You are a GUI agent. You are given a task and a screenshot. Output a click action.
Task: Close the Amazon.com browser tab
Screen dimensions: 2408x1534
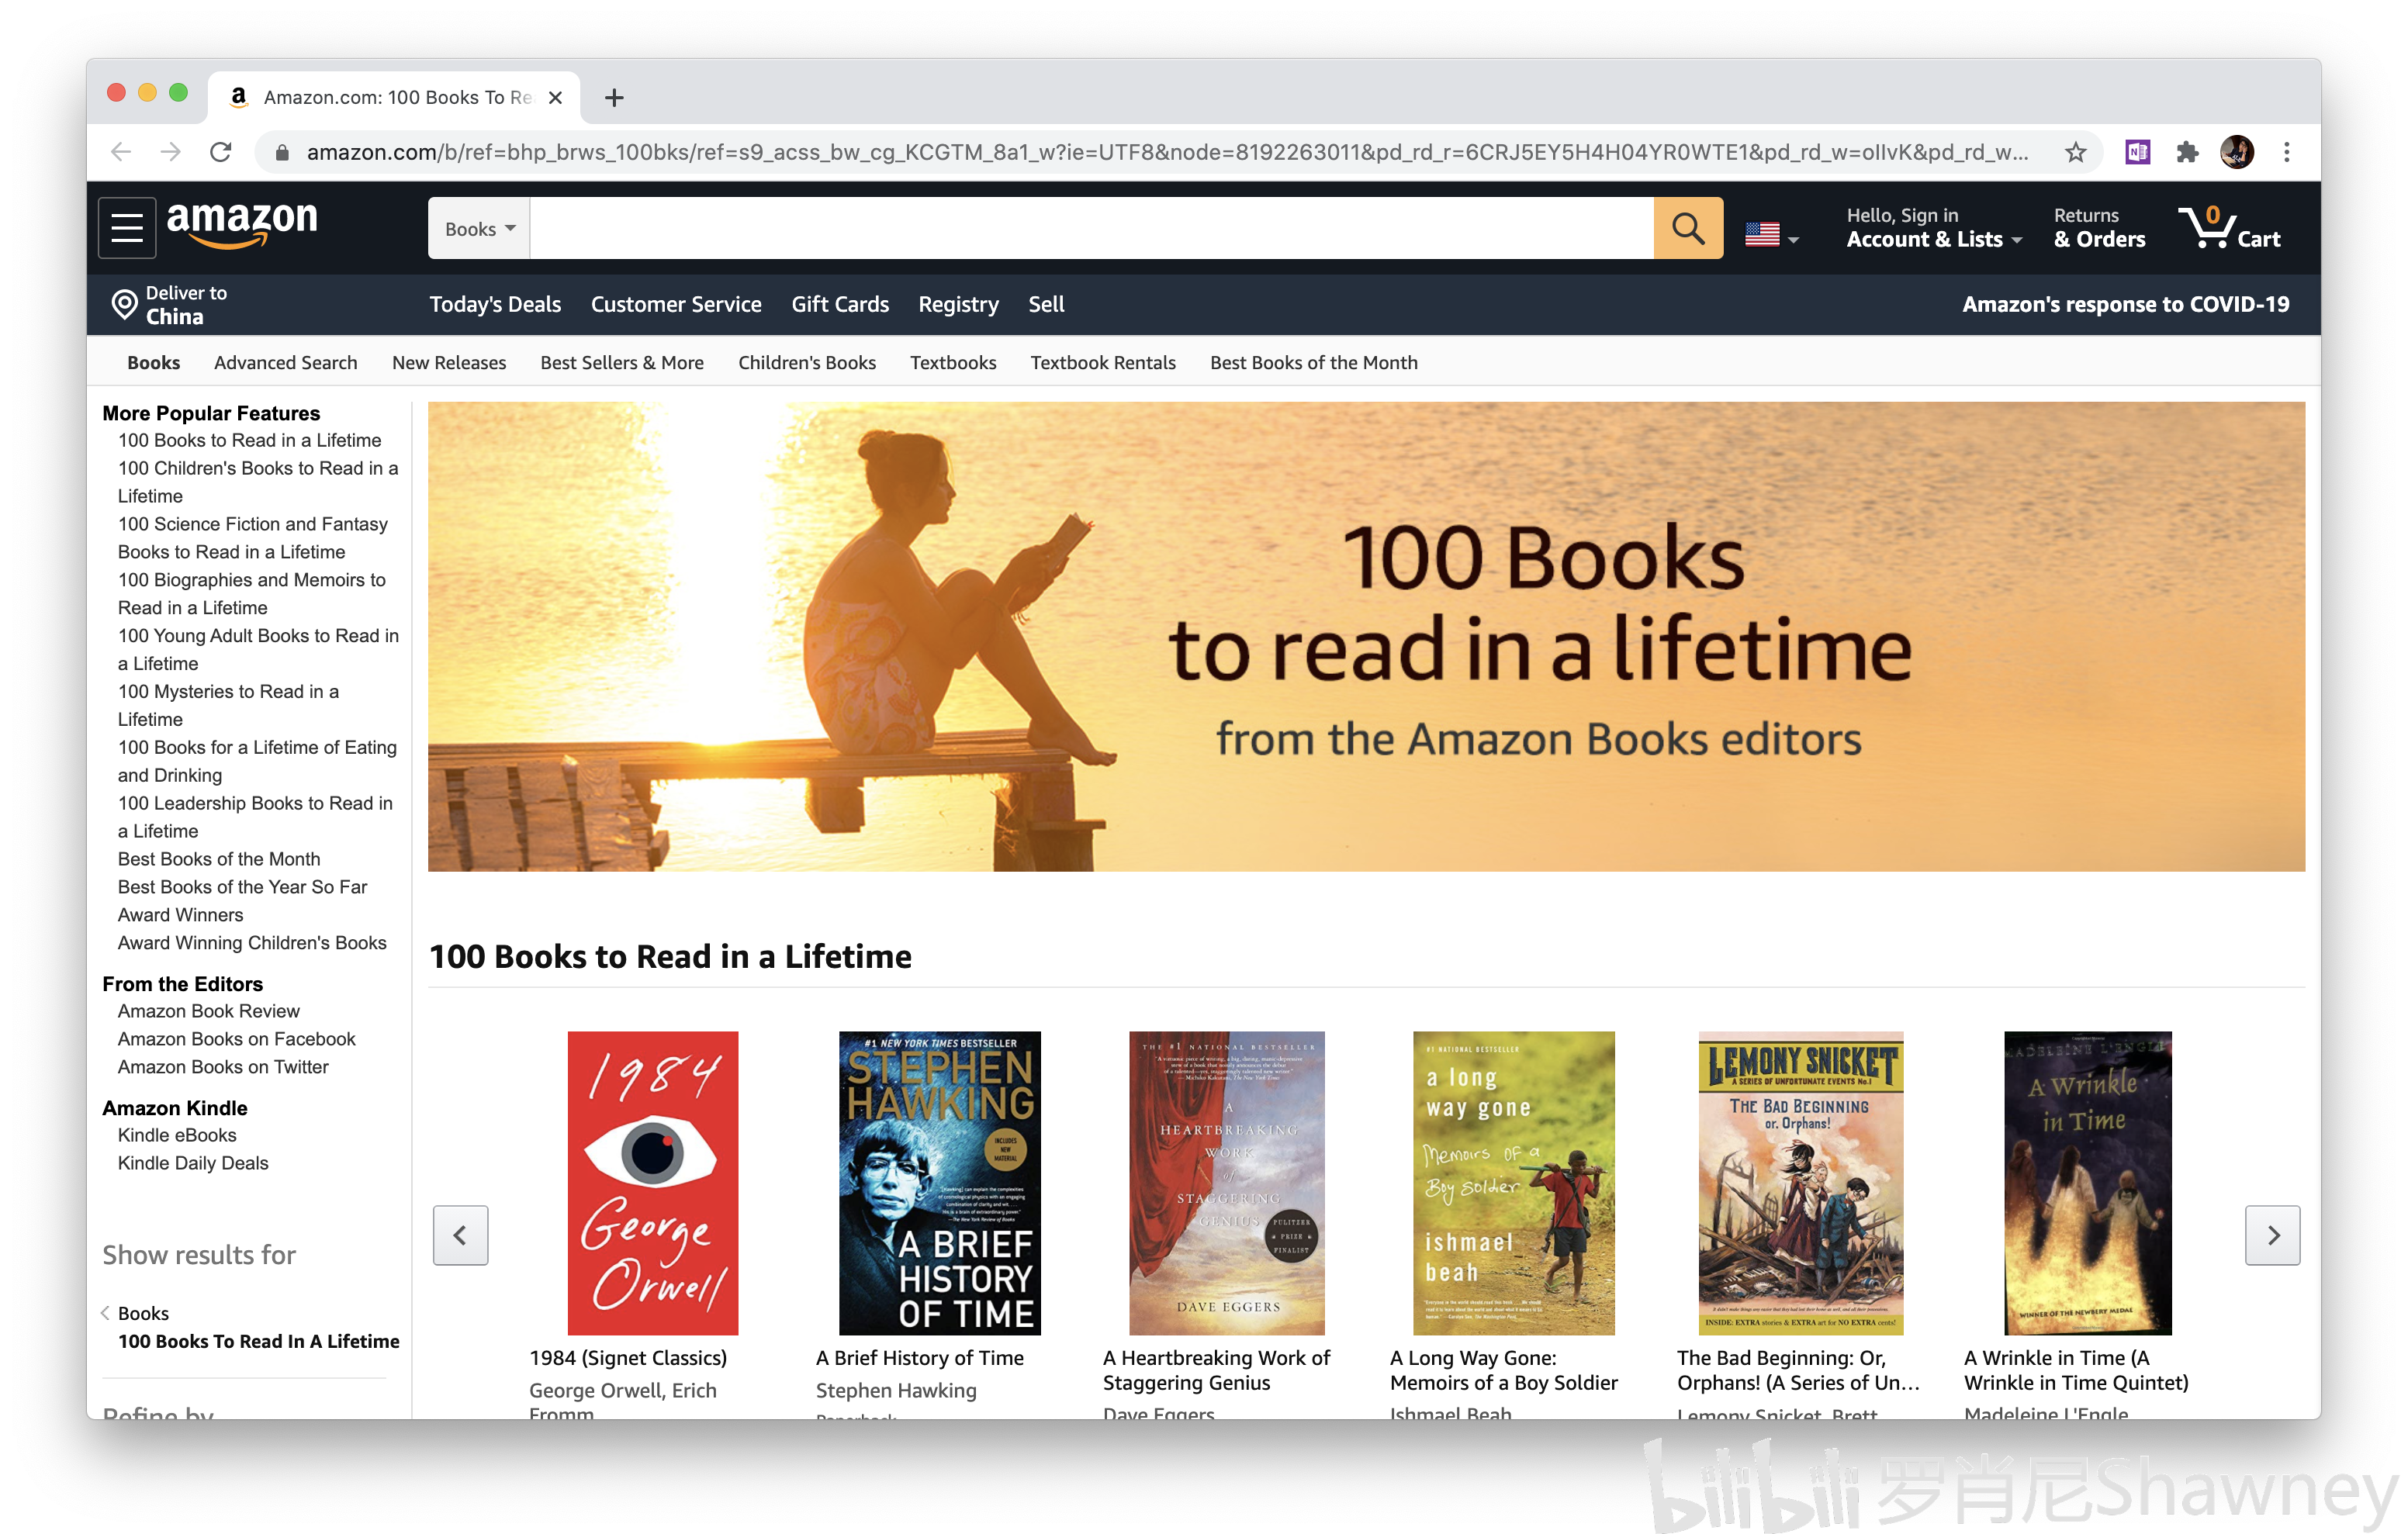[x=556, y=97]
